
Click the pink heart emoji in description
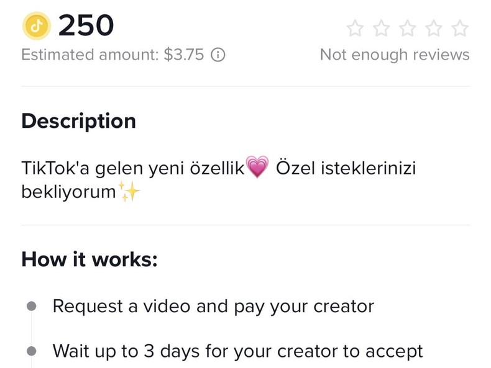pos(257,168)
